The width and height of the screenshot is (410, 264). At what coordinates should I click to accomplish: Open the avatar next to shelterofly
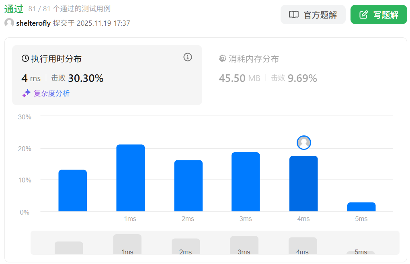9,23
